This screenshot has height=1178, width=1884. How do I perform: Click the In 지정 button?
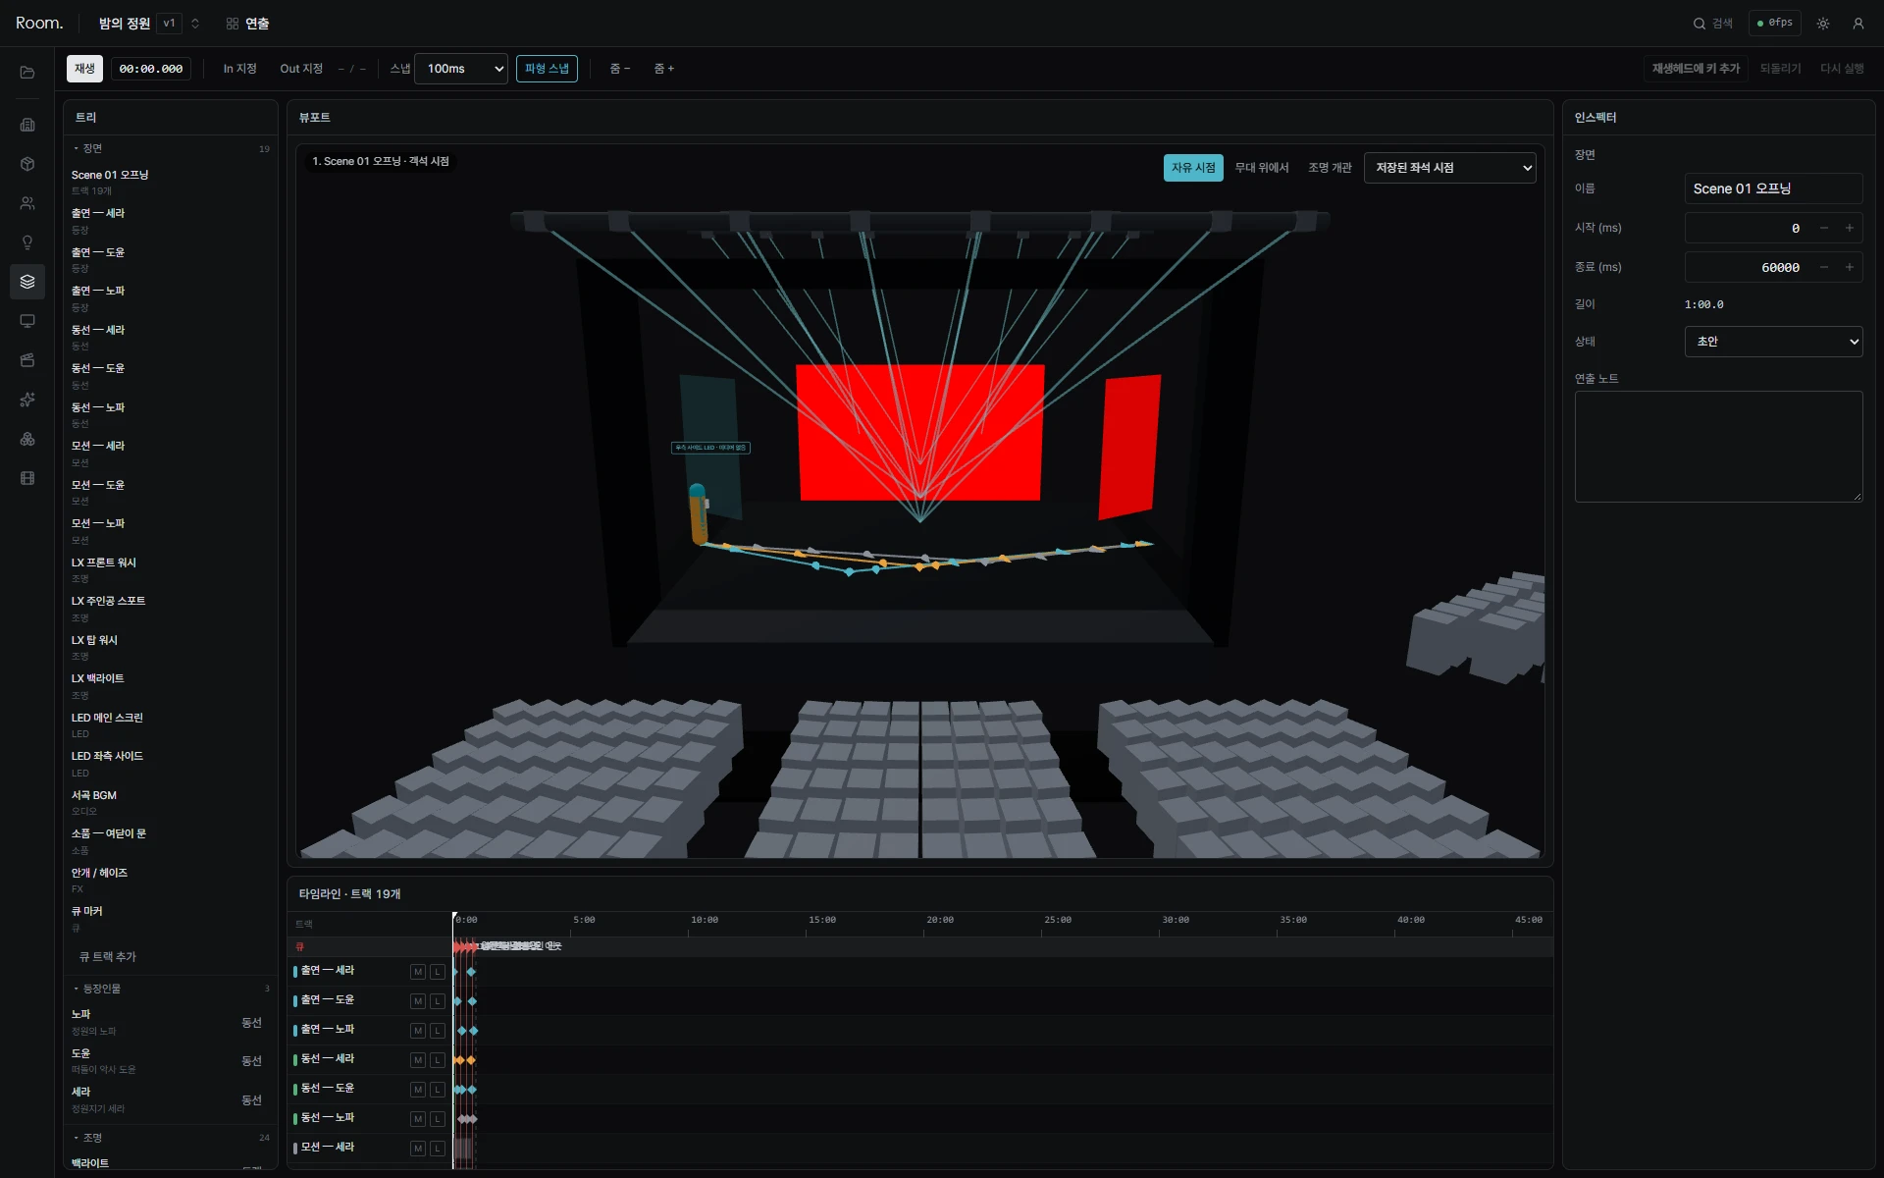pos(239,69)
